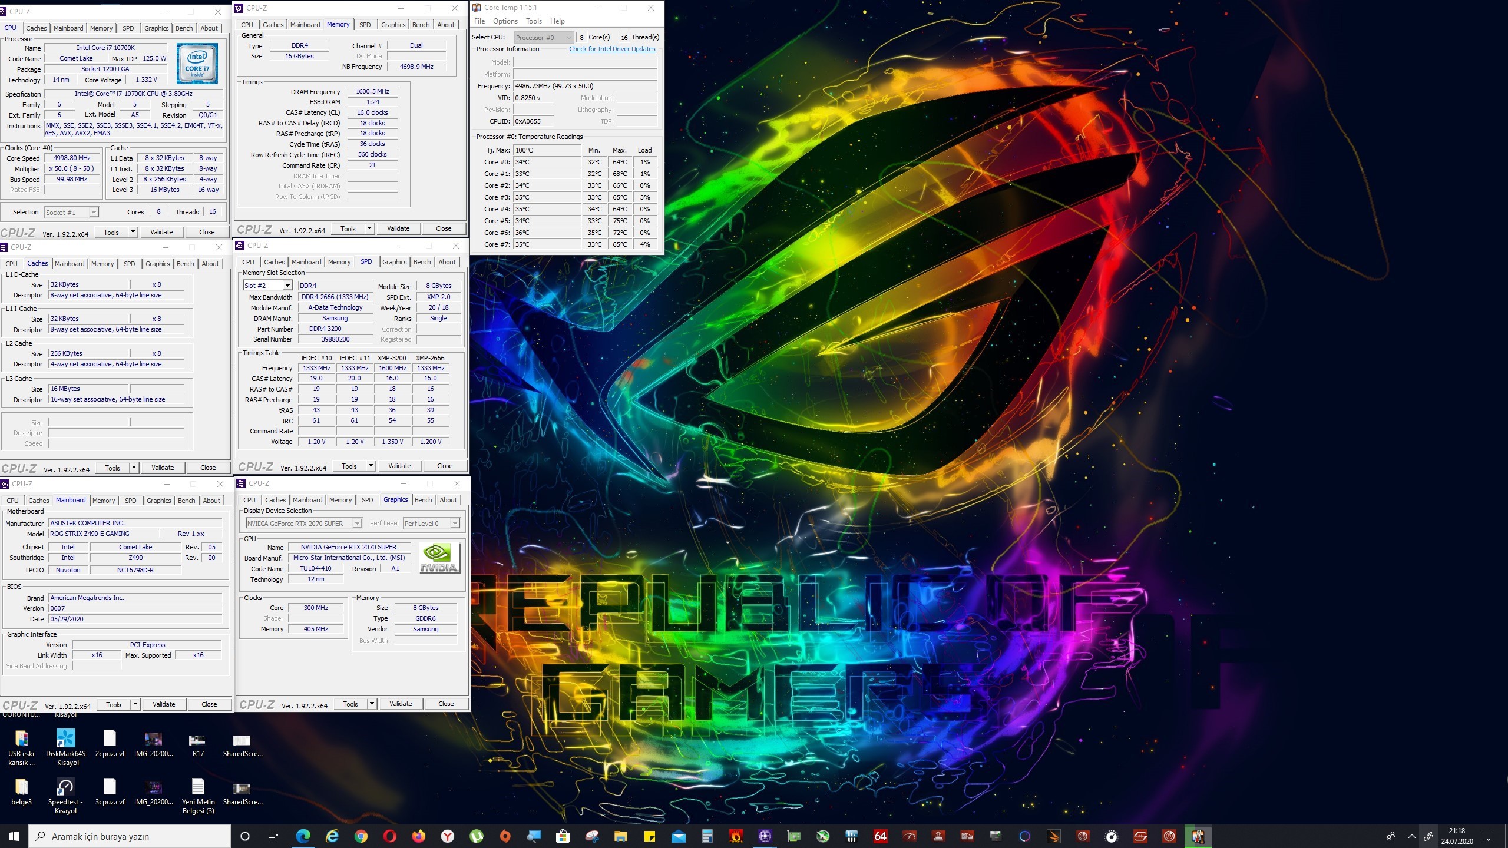This screenshot has height=848, width=1508.
Task: Open Microsoft Edge from the taskbar
Action: [303, 836]
